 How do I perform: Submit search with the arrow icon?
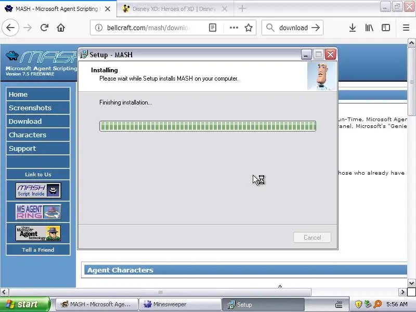pos(316,28)
